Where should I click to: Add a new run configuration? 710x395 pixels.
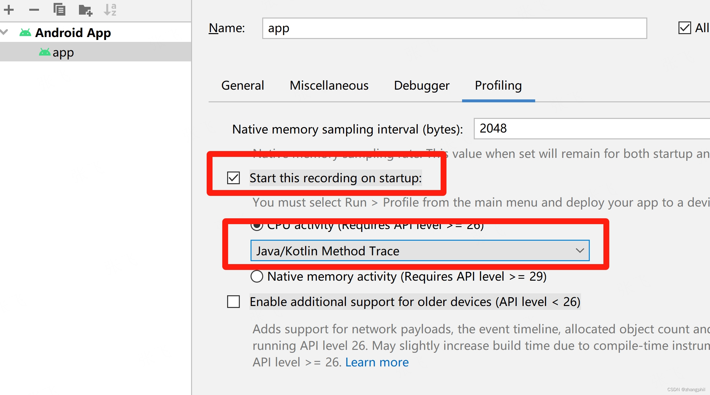tap(9, 10)
